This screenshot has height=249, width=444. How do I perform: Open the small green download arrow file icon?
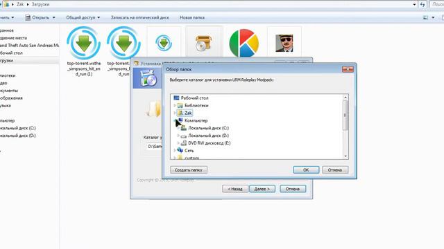[164, 43]
